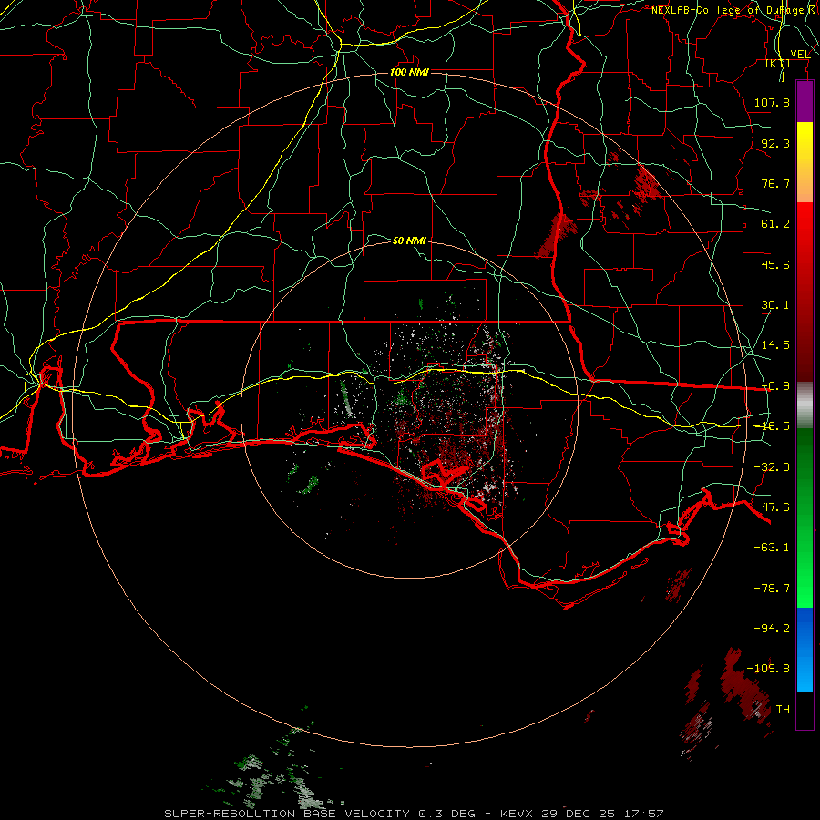Click the KT units label under VEL

pyautogui.click(x=778, y=63)
